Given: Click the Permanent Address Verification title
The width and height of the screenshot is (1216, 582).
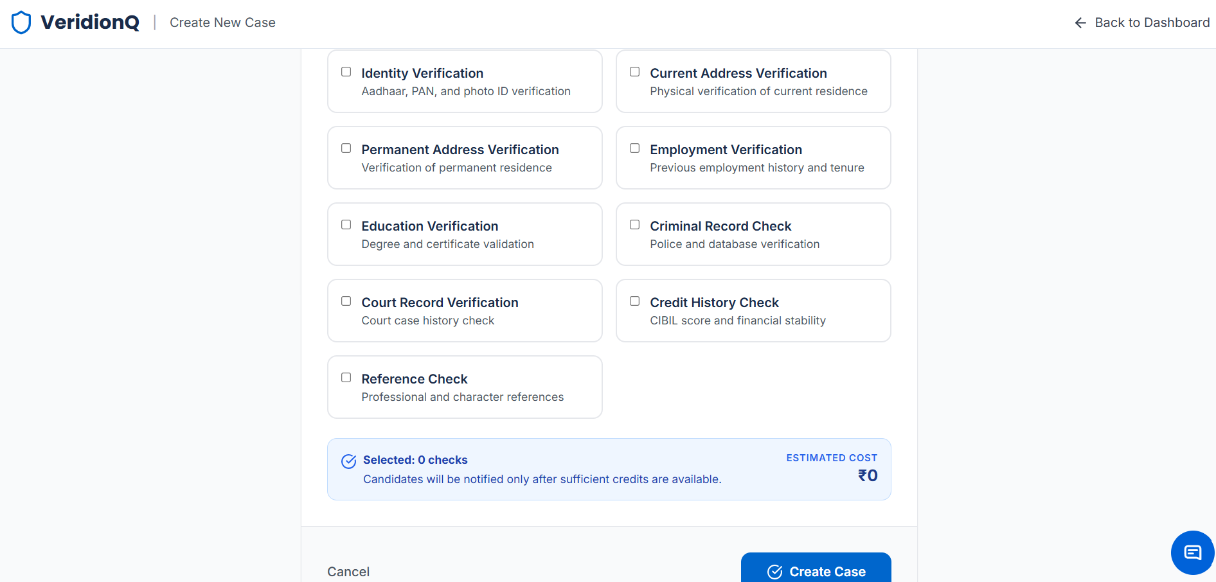Looking at the screenshot, I should pos(460,150).
